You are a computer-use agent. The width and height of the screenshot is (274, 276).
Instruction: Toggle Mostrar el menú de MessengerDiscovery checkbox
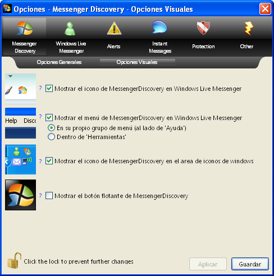pyautogui.click(x=49, y=118)
